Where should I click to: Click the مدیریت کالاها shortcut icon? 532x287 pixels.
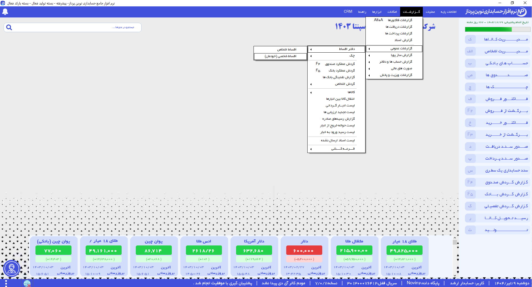click(x=470, y=39)
